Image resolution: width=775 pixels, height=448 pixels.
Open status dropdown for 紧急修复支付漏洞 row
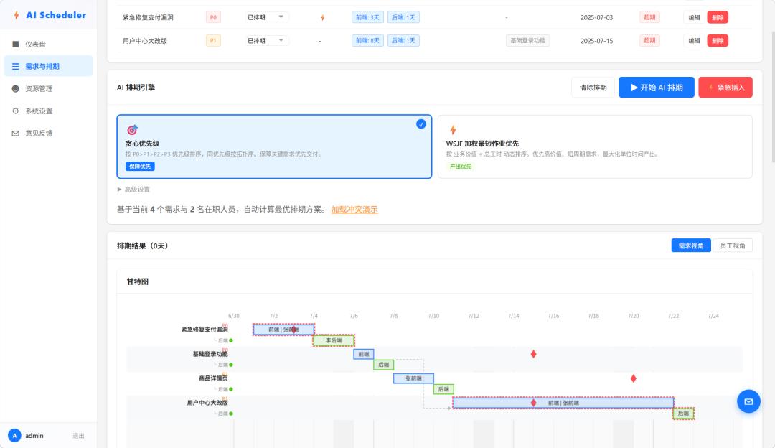coord(266,17)
